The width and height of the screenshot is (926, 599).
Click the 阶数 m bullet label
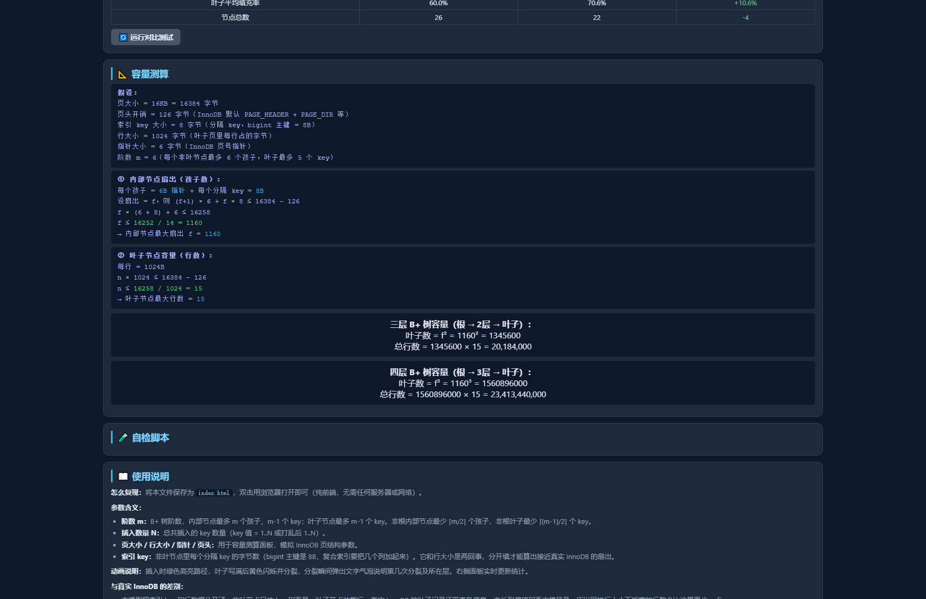point(134,521)
